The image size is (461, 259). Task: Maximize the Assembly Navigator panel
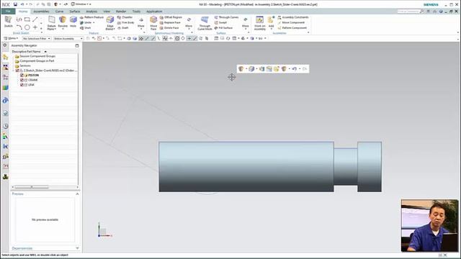click(77, 45)
